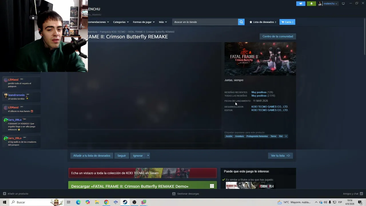Image resolution: width=366 pixels, height=206 pixels.
Task: Click the Seguir button
Action: [122, 156]
